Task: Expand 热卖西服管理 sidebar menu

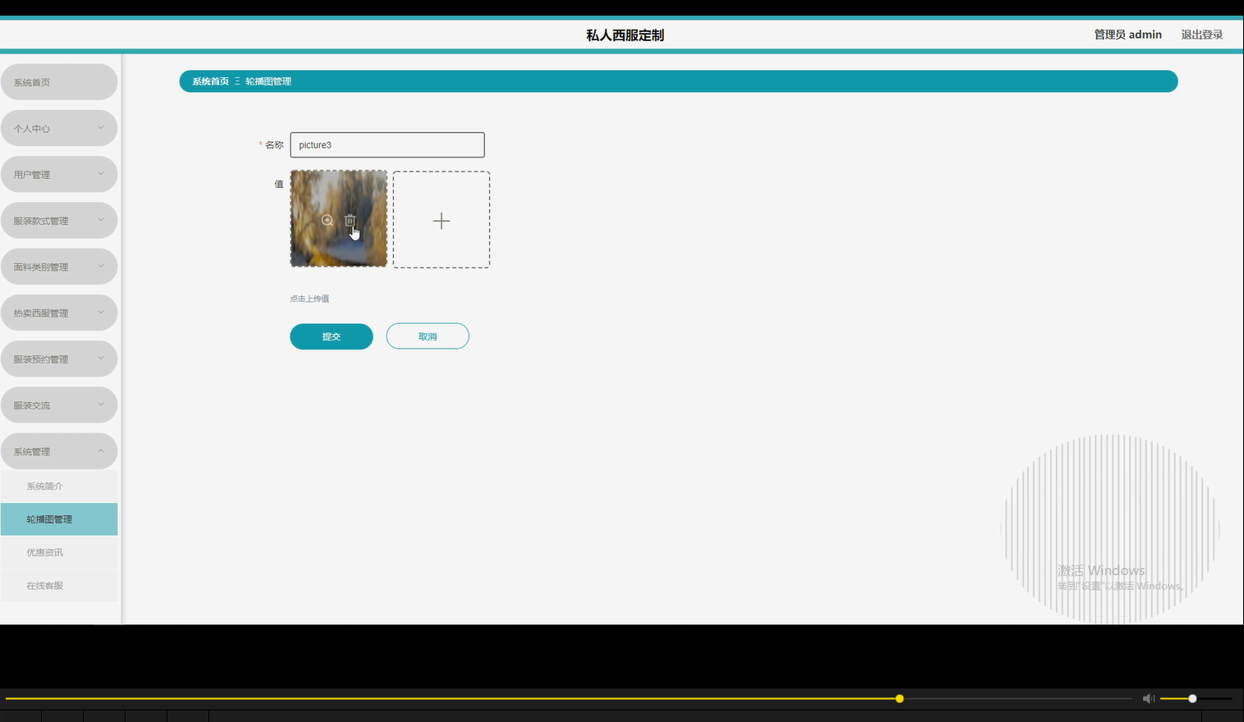Action: tap(59, 313)
